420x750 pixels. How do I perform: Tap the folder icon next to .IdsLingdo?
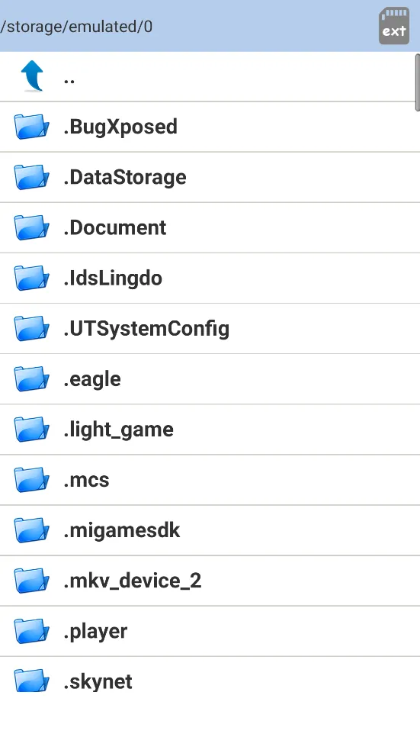point(31,278)
